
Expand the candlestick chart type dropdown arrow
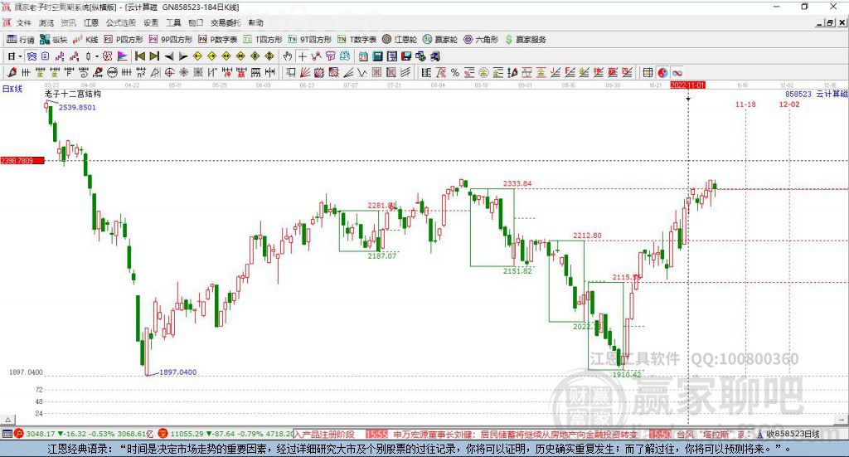coord(96,56)
